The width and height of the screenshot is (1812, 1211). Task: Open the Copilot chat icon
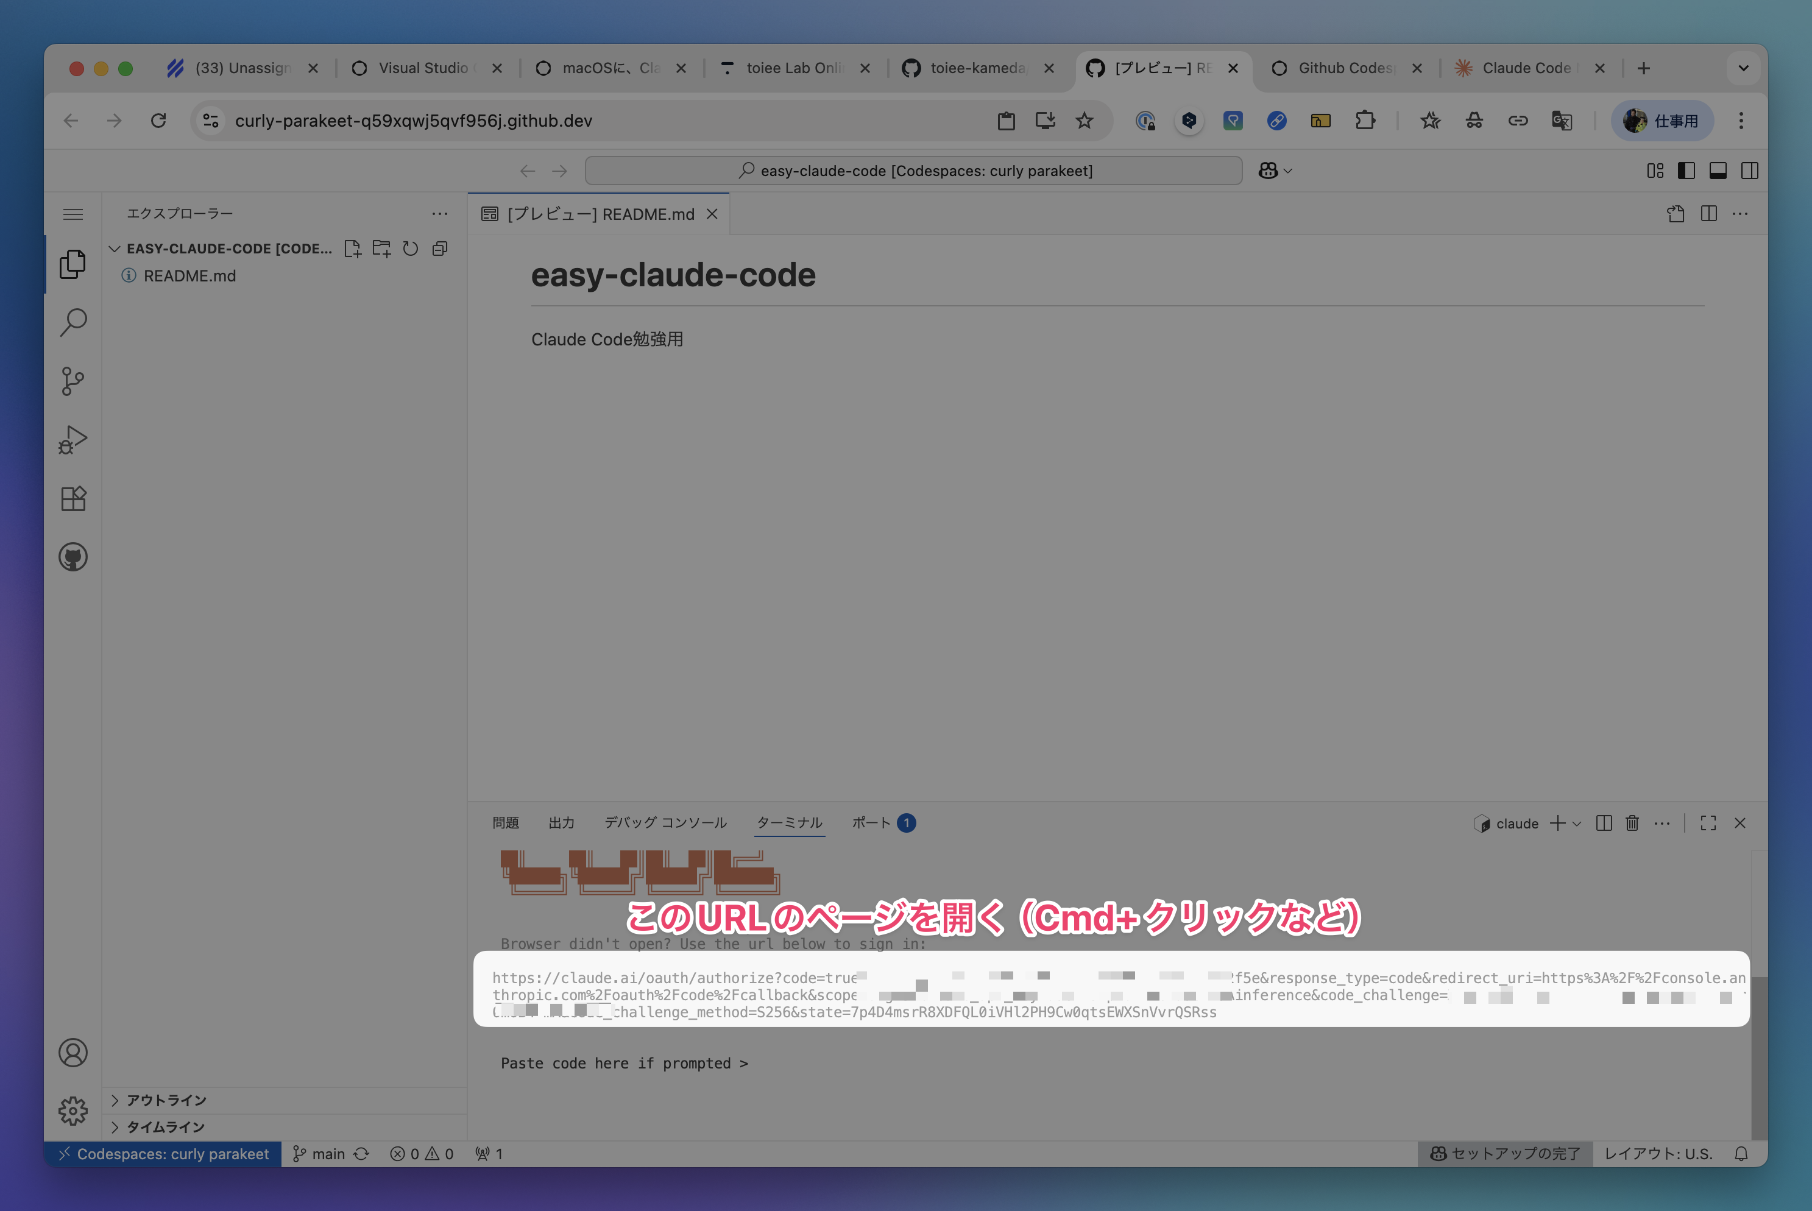1267,171
